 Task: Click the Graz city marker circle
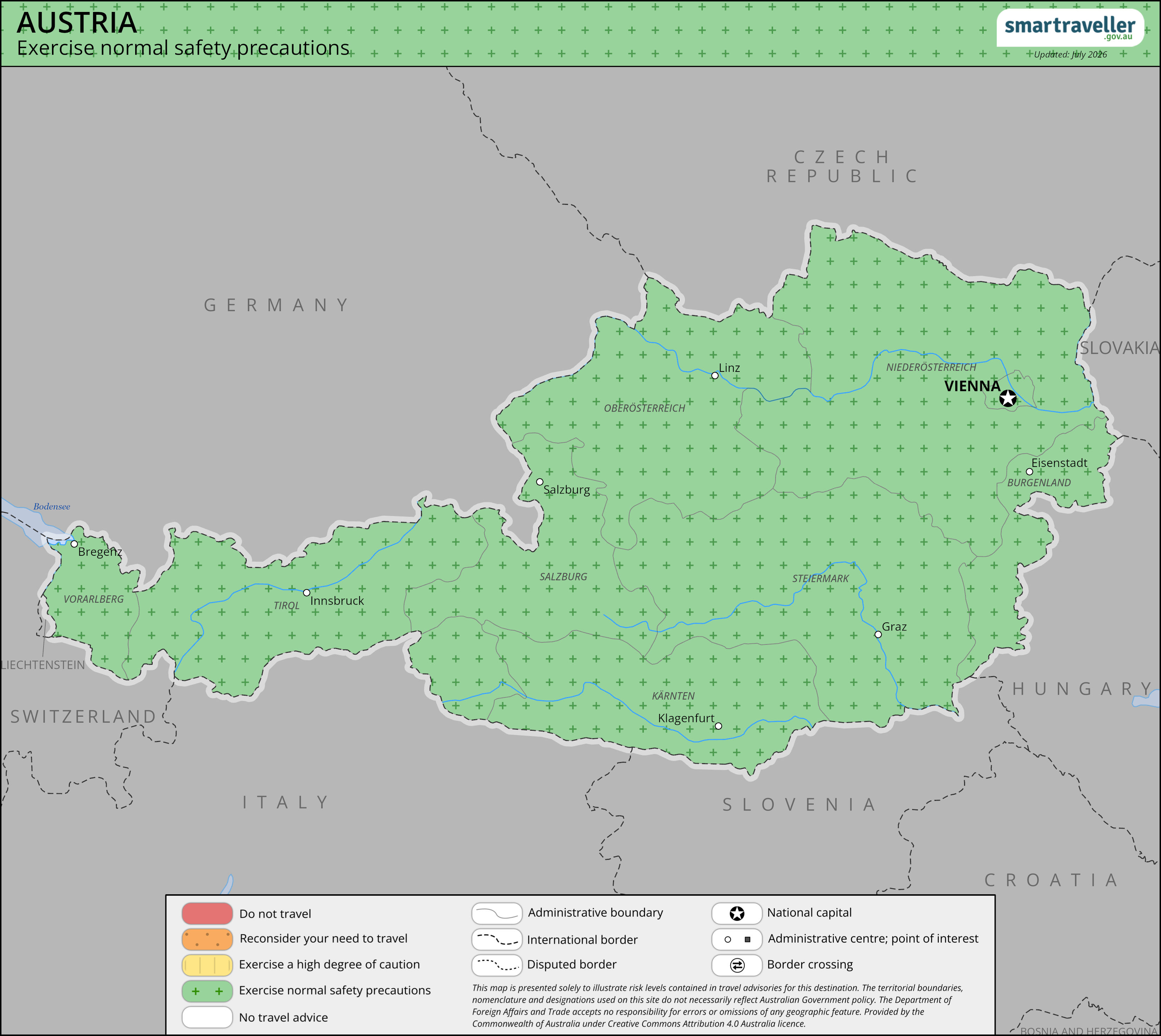pos(878,634)
